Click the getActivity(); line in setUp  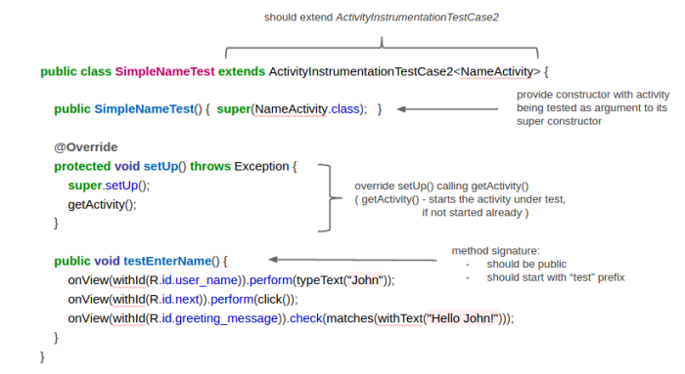pos(102,205)
